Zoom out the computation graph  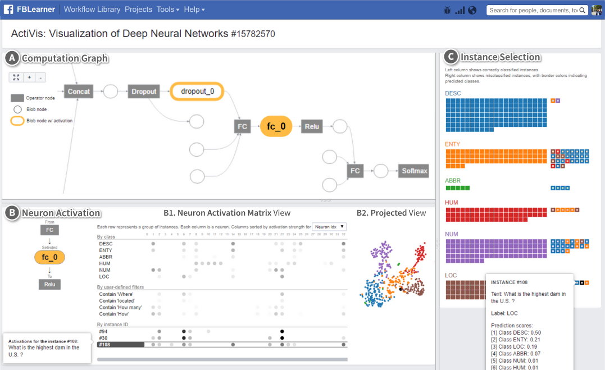click(x=40, y=77)
